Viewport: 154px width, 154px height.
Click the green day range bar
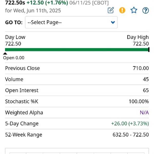pos(77,50)
